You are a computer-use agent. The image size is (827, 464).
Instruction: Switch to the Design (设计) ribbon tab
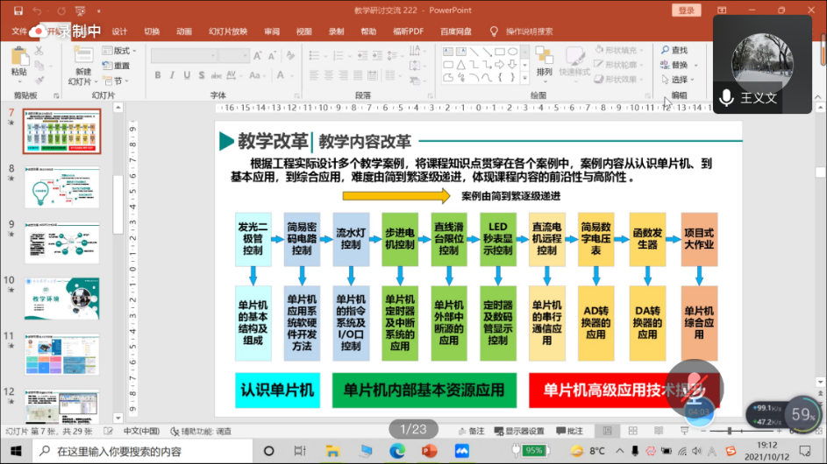pos(119,31)
